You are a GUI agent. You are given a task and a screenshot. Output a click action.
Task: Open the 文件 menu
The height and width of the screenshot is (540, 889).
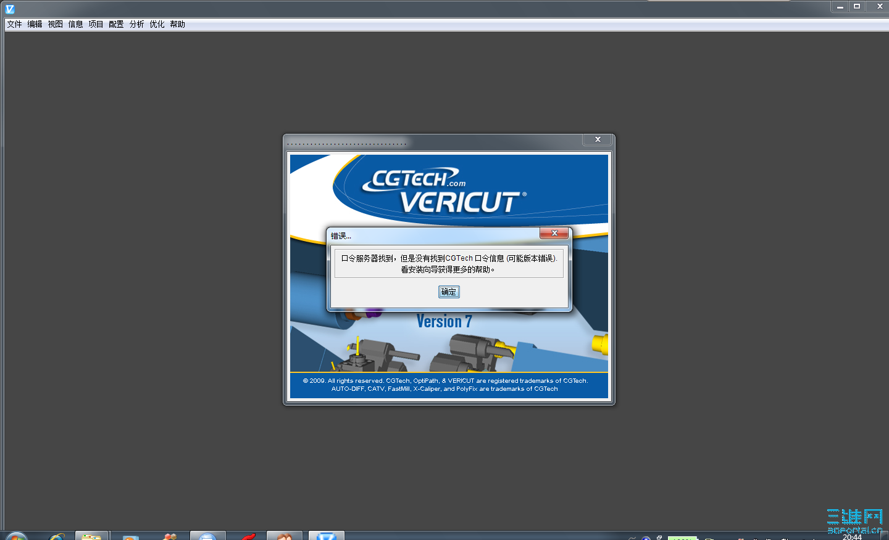(x=15, y=25)
